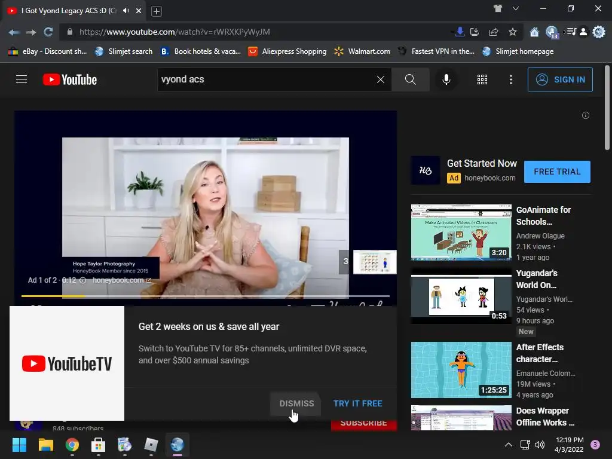Open the browser home page icon
612x459 pixels.
point(534,32)
